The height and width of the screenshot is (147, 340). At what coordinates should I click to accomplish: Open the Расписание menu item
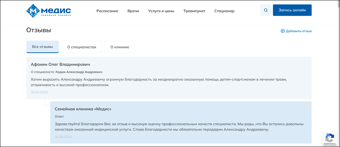coord(107,11)
